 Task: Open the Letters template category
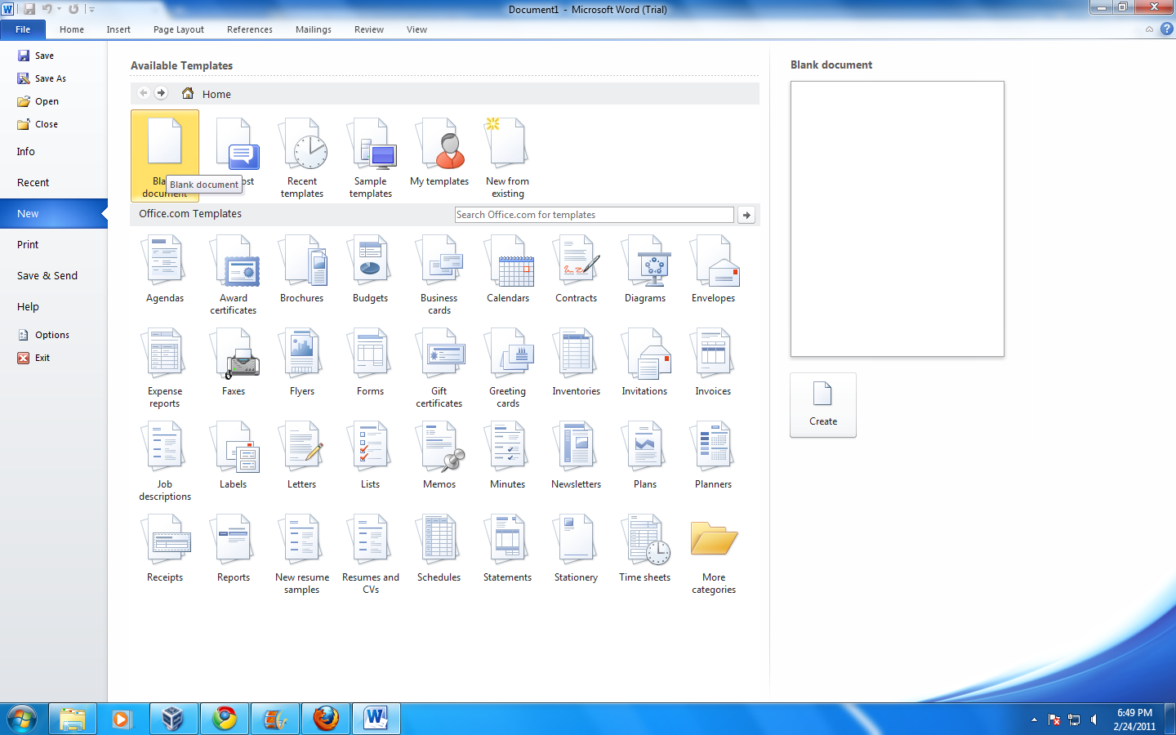coord(302,455)
